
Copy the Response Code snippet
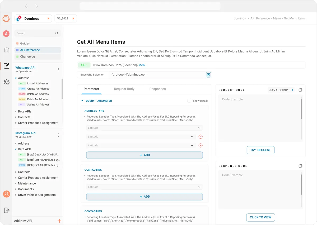(300, 166)
